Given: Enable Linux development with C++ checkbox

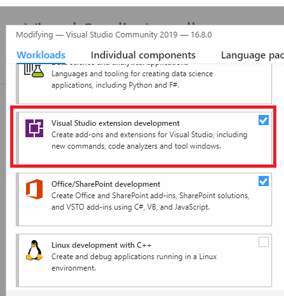Looking at the screenshot, I should click(x=264, y=242).
